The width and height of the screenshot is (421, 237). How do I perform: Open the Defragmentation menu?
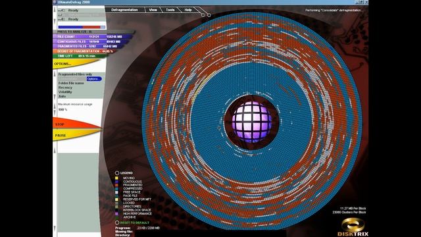[124, 10]
